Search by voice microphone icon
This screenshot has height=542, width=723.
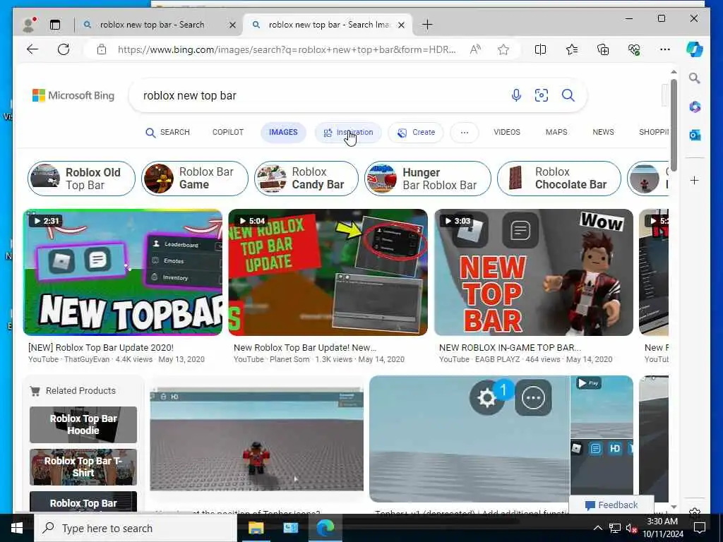tap(516, 95)
